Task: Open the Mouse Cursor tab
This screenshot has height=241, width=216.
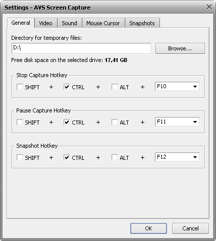Action: pos(103,23)
